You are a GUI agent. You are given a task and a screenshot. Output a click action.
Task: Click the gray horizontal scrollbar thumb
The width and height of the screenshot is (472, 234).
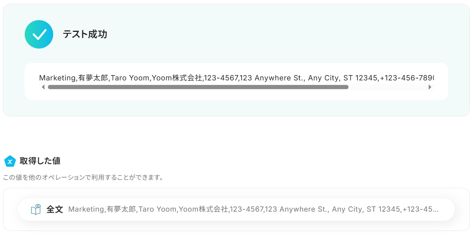[x=198, y=87]
